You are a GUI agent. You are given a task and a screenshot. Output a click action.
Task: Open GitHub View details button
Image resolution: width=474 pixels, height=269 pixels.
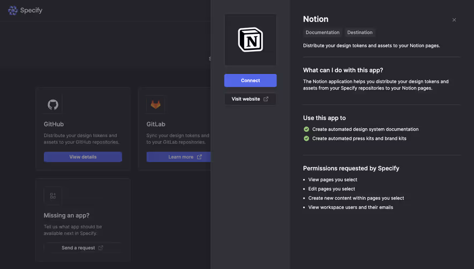(83, 157)
